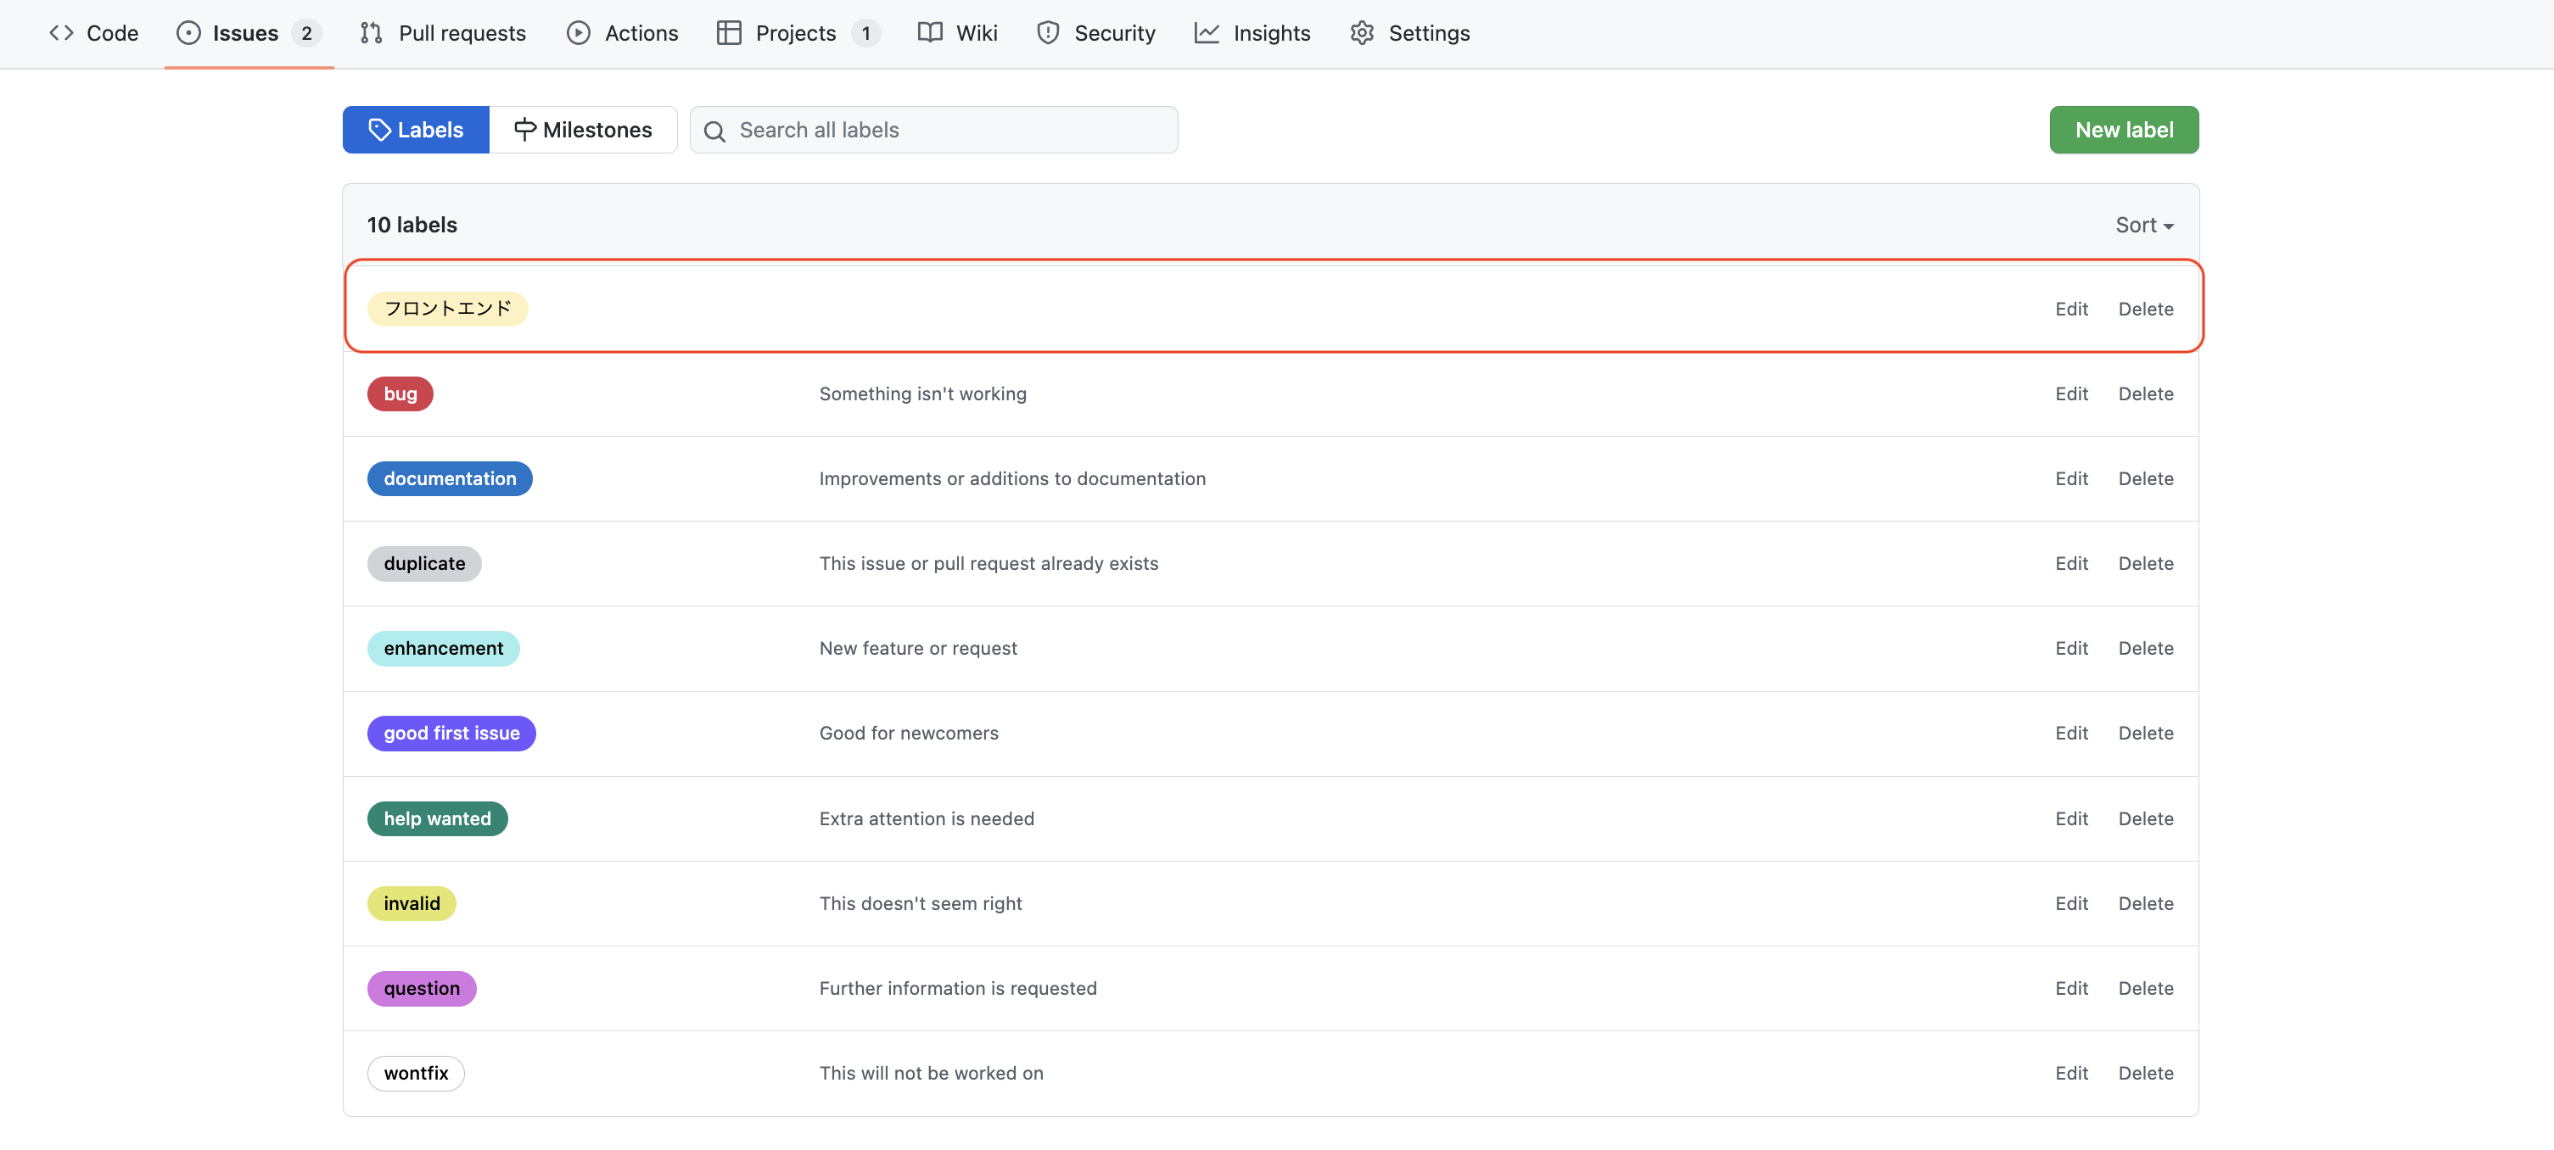Image resolution: width=2554 pixels, height=1150 pixels.
Task: Open the Sort dropdown
Action: point(2143,225)
